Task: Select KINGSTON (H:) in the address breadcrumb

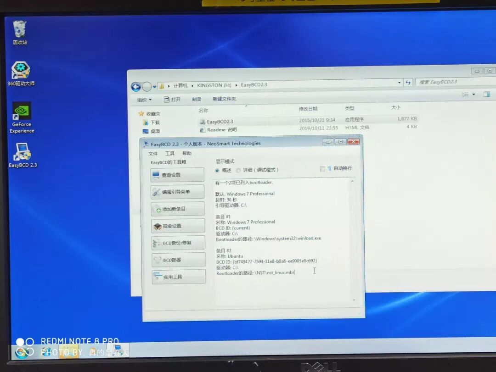Action: [214, 85]
